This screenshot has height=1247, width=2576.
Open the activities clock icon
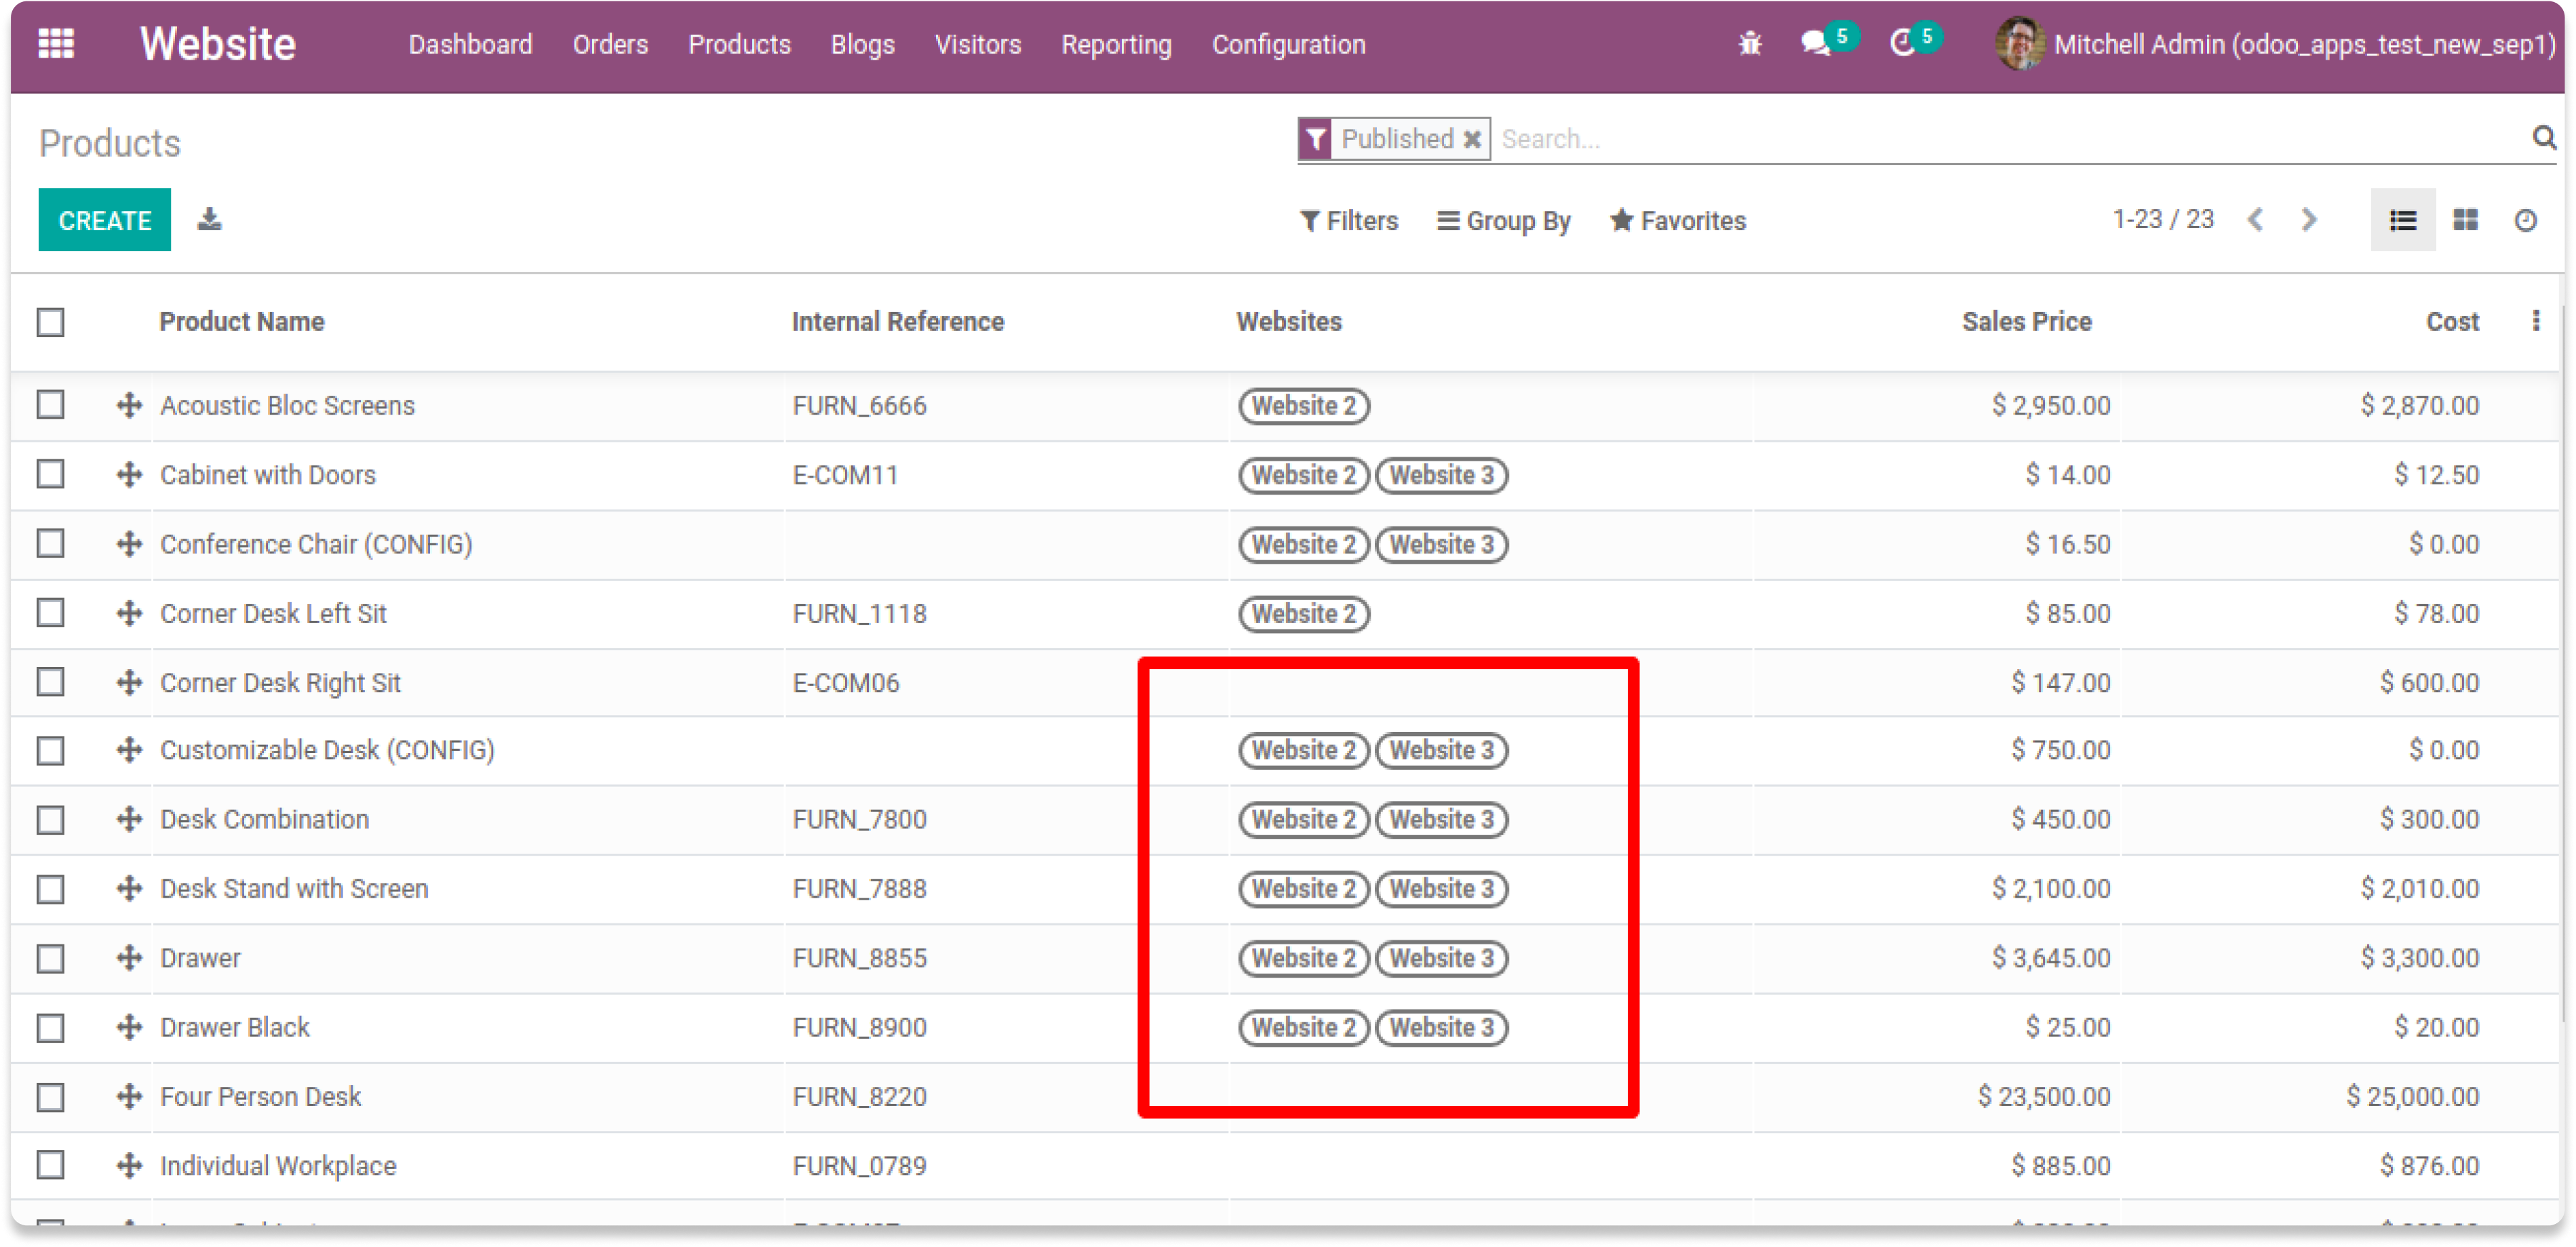coord(1902,44)
